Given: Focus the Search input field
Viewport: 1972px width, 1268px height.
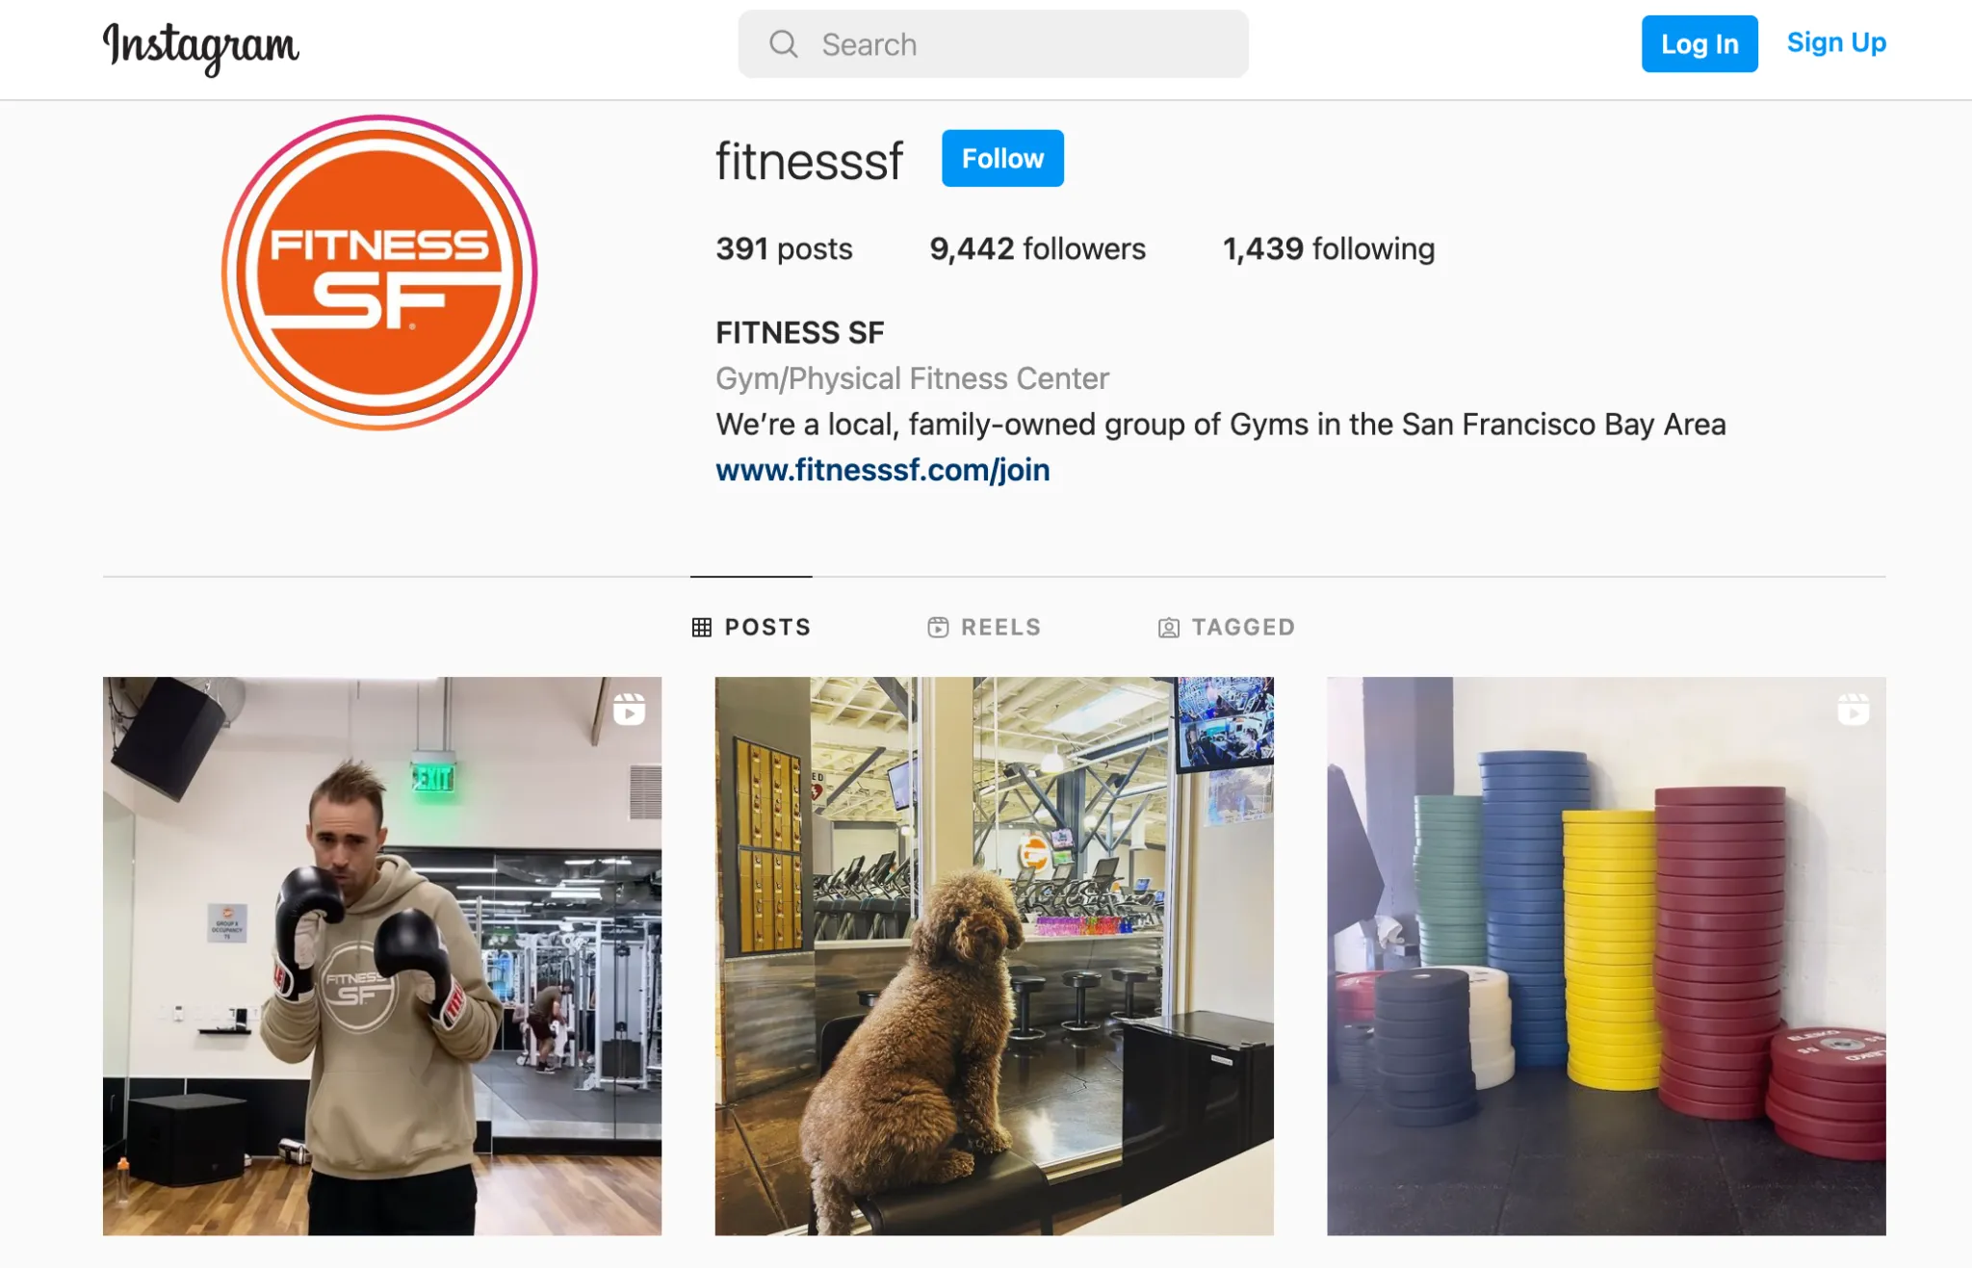Looking at the screenshot, I should tap(993, 44).
